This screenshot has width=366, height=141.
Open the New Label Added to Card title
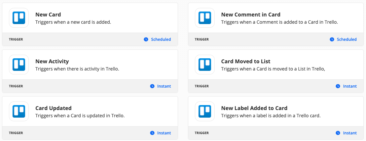tap(254, 108)
